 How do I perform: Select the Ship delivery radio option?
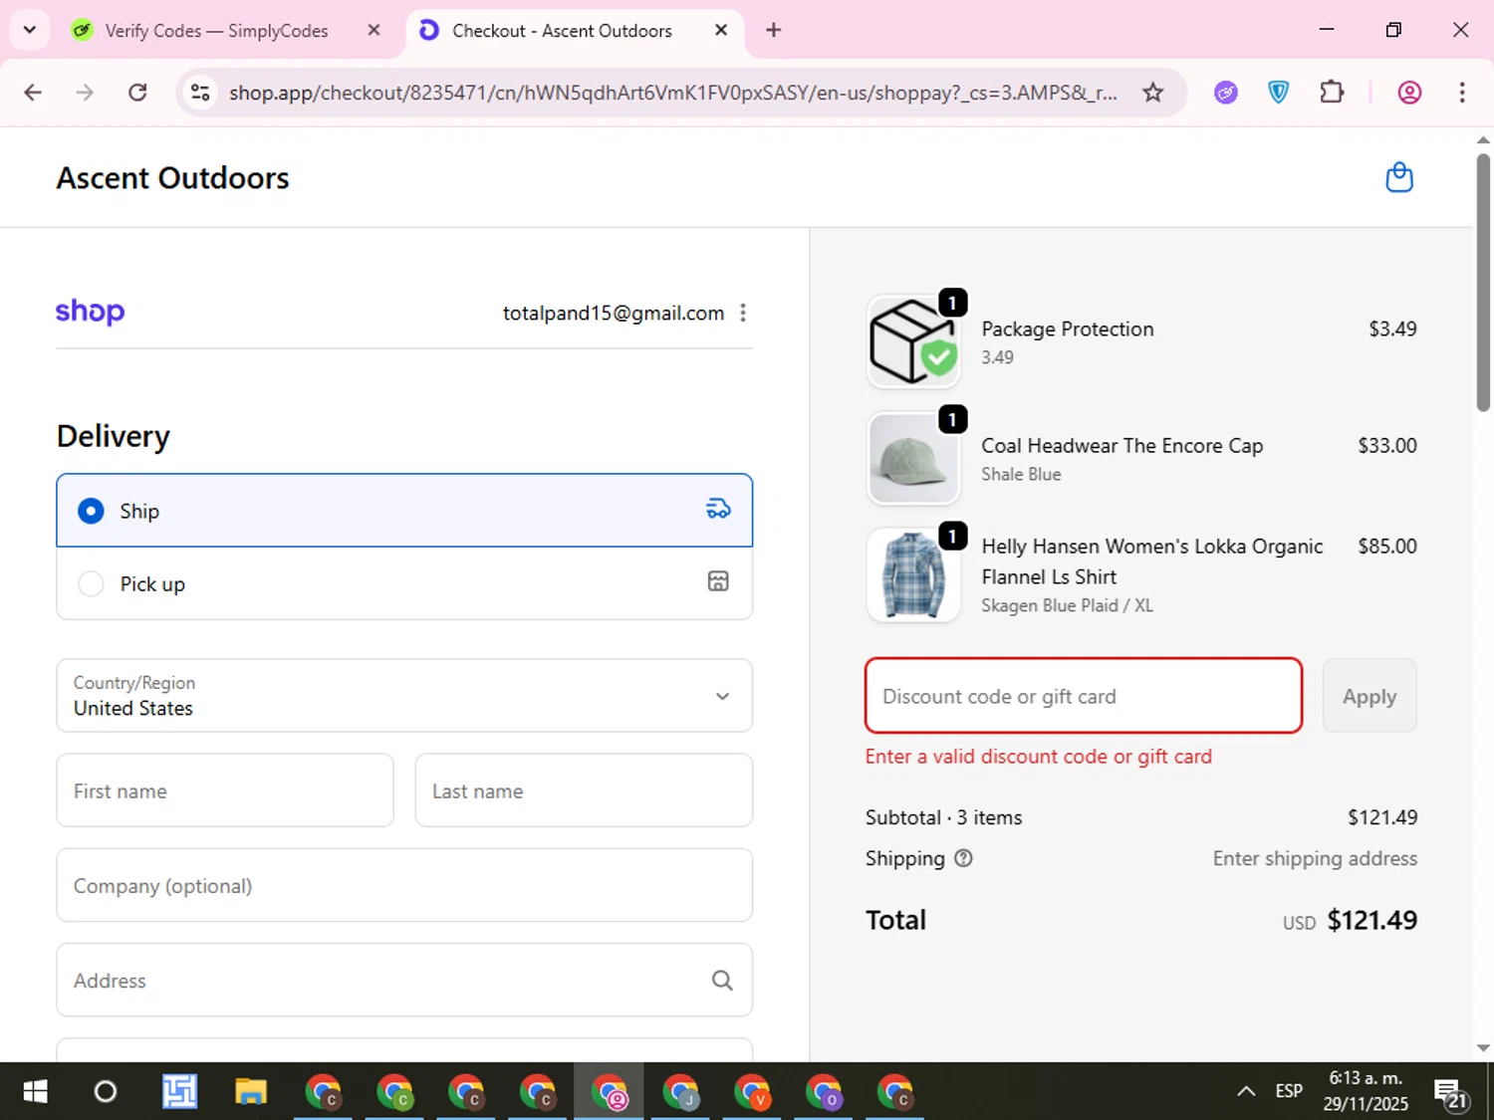click(x=91, y=511)
